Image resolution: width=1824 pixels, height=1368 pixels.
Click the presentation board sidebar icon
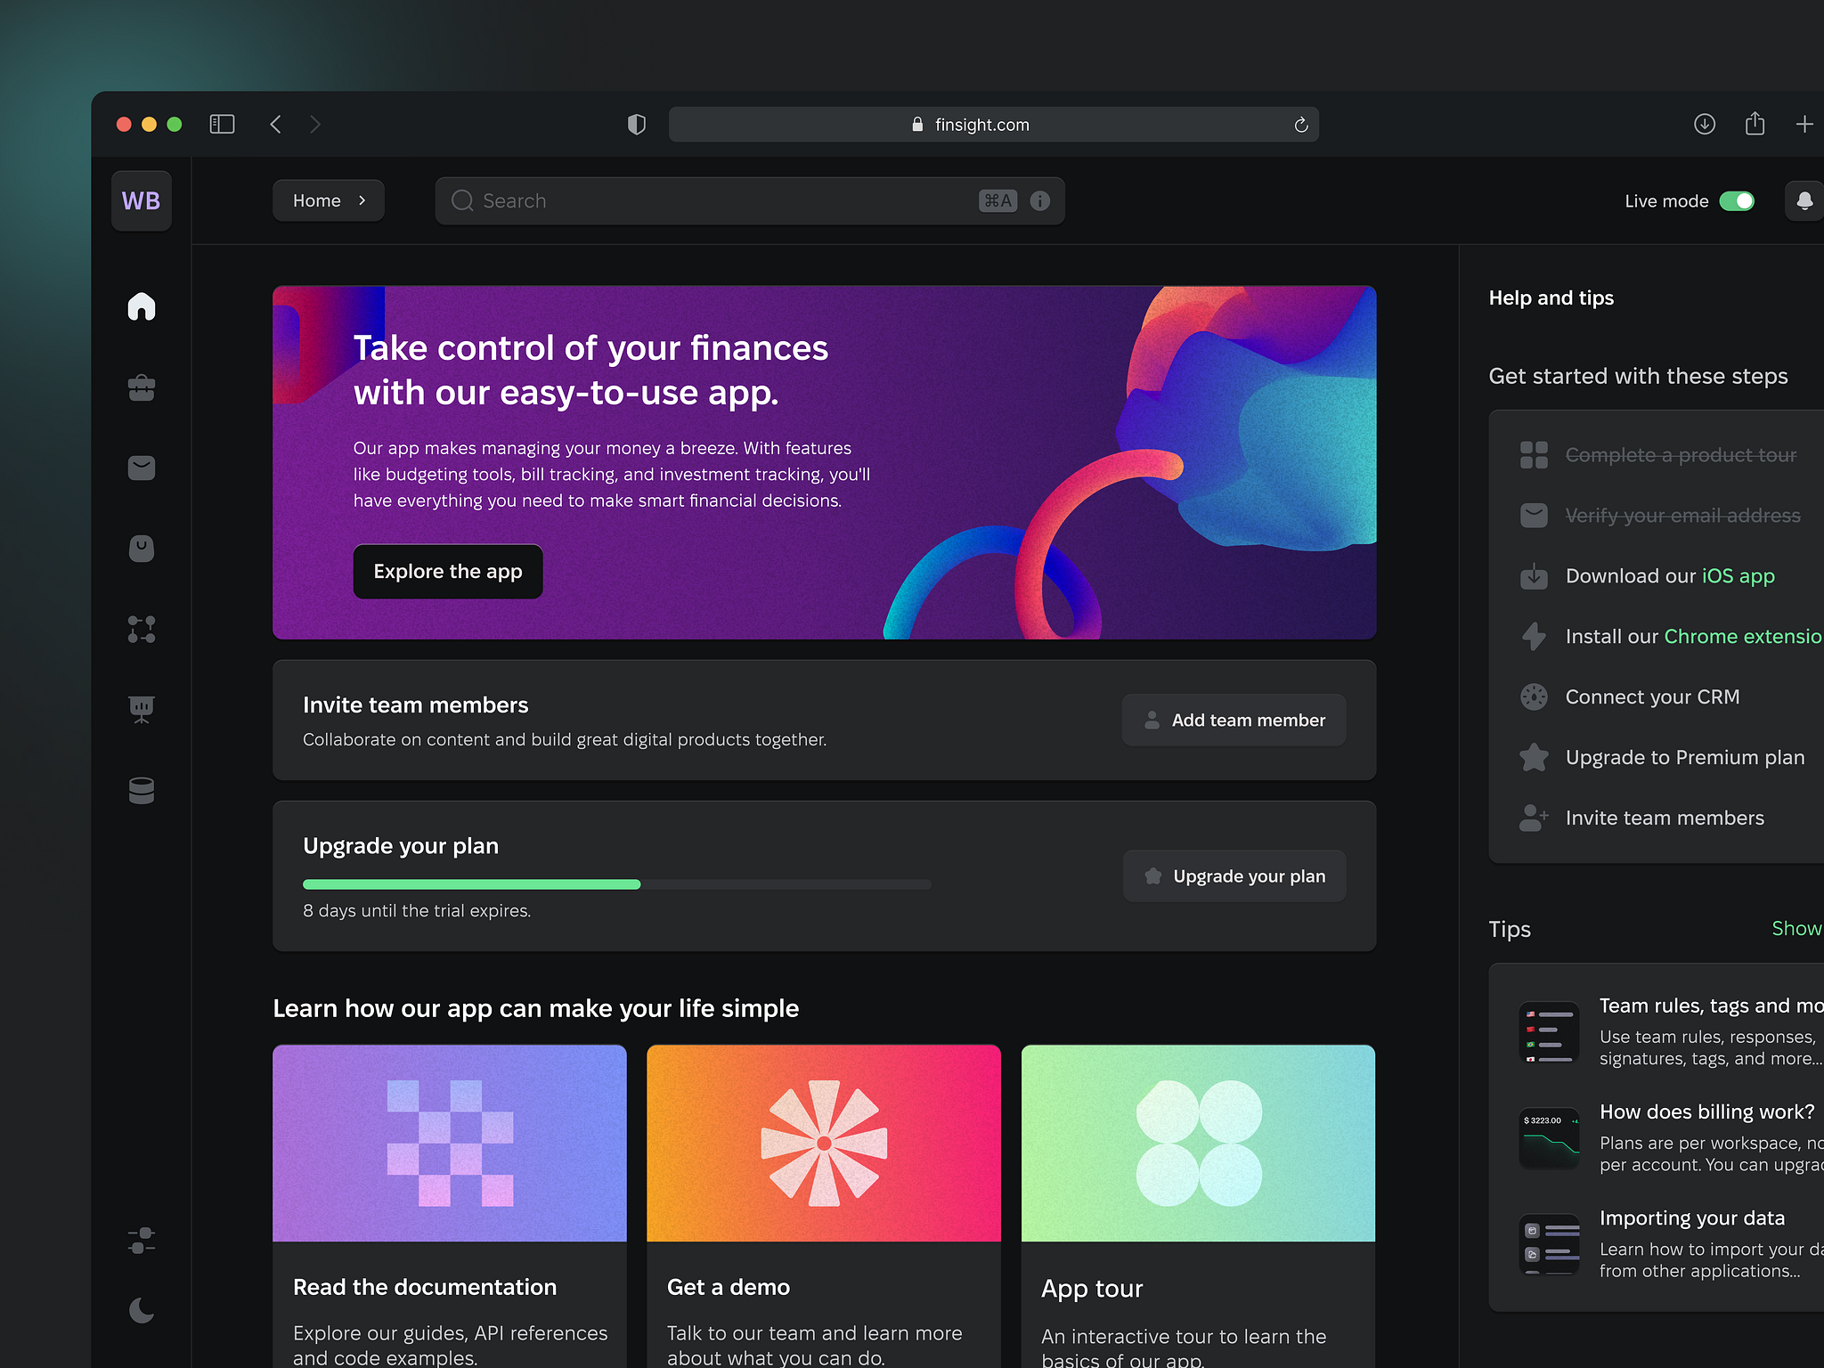[x=142, y=709]
